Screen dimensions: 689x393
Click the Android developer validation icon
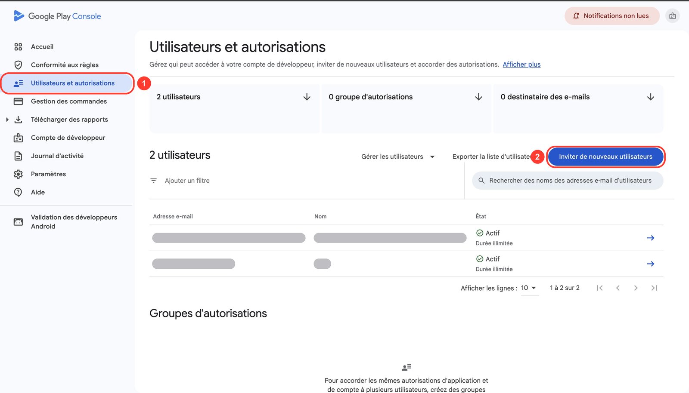[18, 222]
